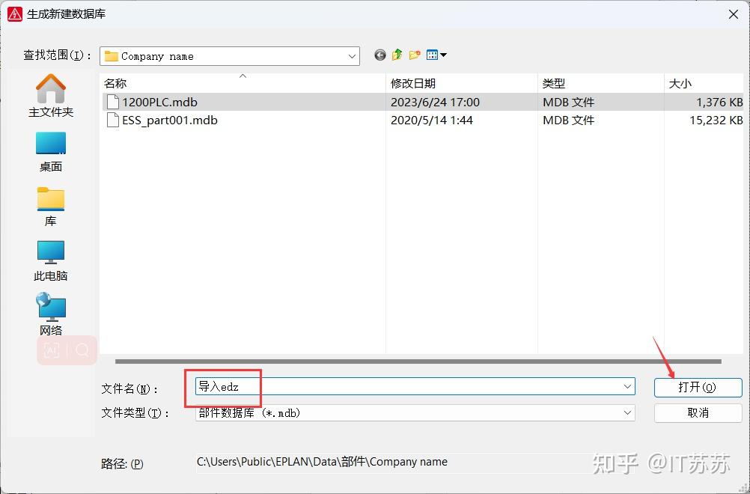Open 网络 in the left sidebar
This screenshot has width=750, height=494.
tap(50, 313)
